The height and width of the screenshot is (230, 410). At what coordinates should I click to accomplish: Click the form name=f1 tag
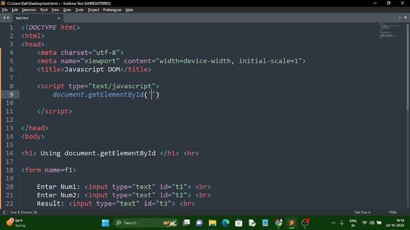coord(49,170)
